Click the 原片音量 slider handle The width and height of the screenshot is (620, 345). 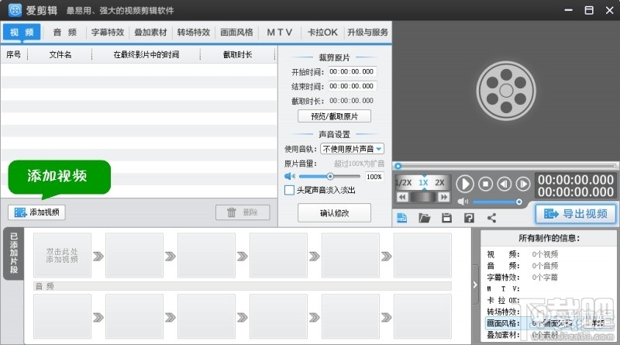coord(330,177)
